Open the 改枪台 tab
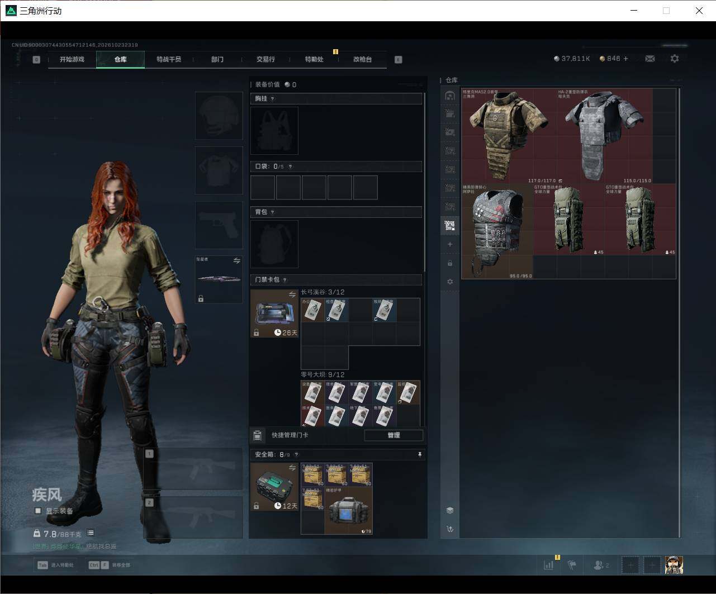Screen dimensions: 716x594 (x=362, y=59)
